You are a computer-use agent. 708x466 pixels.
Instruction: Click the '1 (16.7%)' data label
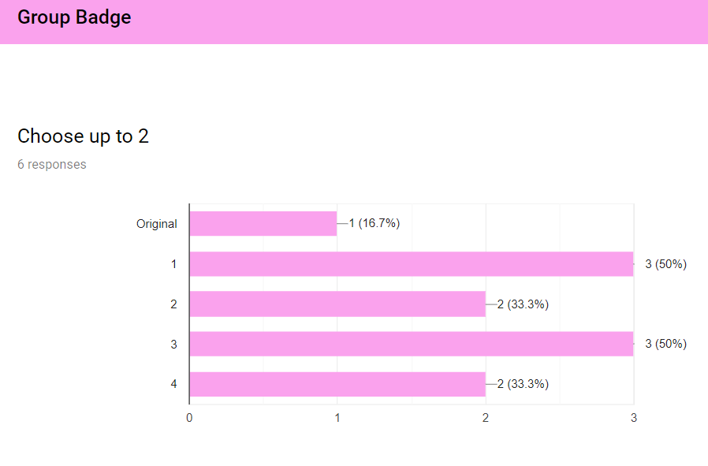(x=374, y=223)
